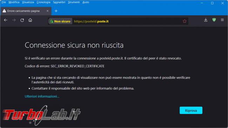Bookmark this page with the star
The image size is (228, 128).
click(185, 21)
